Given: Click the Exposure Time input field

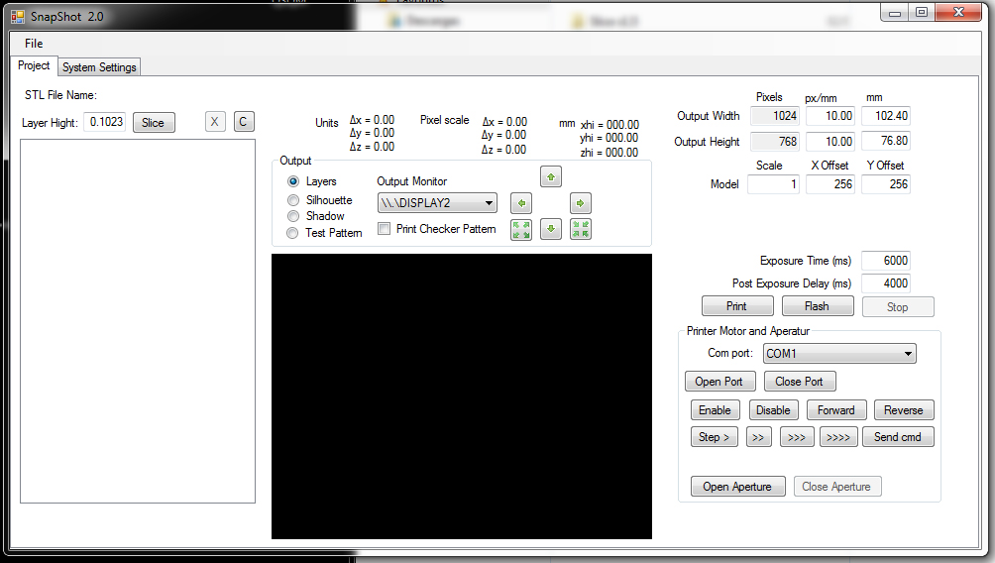Looking at the screenshot, I should coord(885,261).
